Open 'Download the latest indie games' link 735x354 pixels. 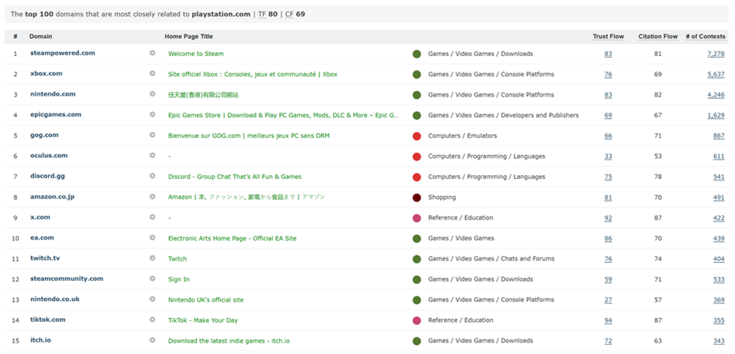coord(229,341)
